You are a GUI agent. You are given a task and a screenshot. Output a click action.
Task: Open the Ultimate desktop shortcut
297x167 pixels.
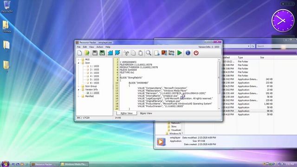(x=6, y=26)
